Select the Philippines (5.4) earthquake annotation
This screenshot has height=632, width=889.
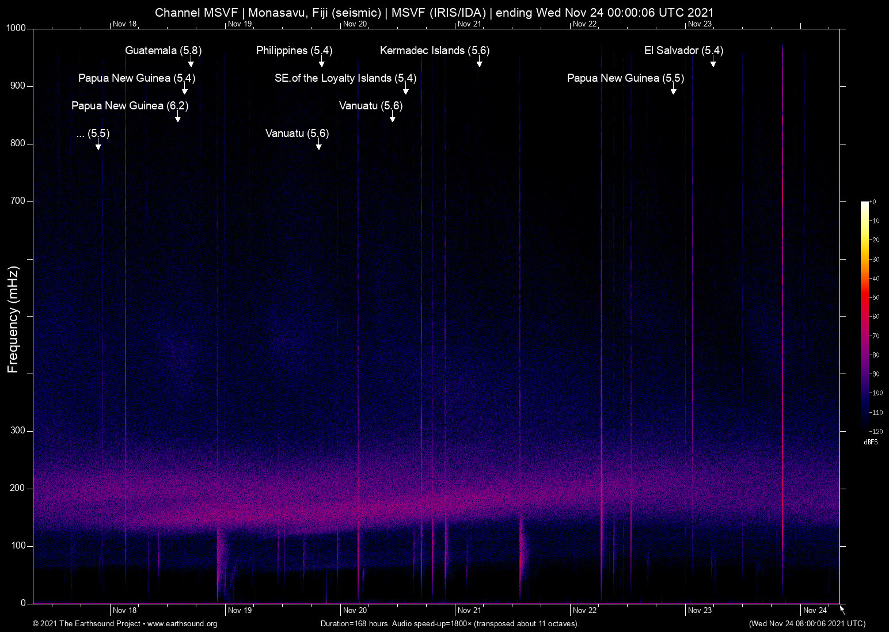pyautogui.click(x=294, y=51)
